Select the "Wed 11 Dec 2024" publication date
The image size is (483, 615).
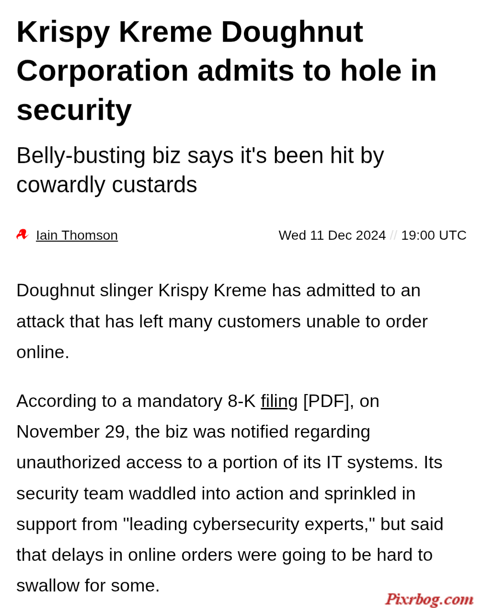click(332, 235)
